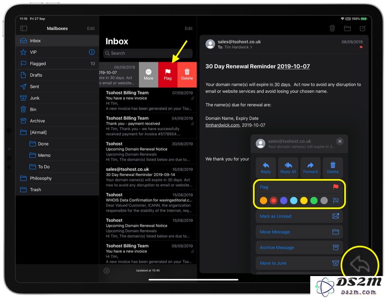Open the Drafts mailbox

(57, 75)
